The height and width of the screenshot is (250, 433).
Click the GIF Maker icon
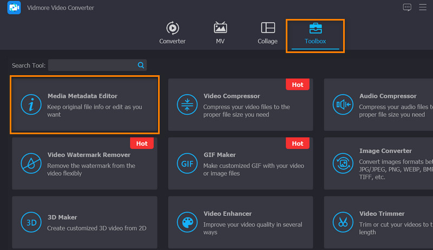click(186, 163)
